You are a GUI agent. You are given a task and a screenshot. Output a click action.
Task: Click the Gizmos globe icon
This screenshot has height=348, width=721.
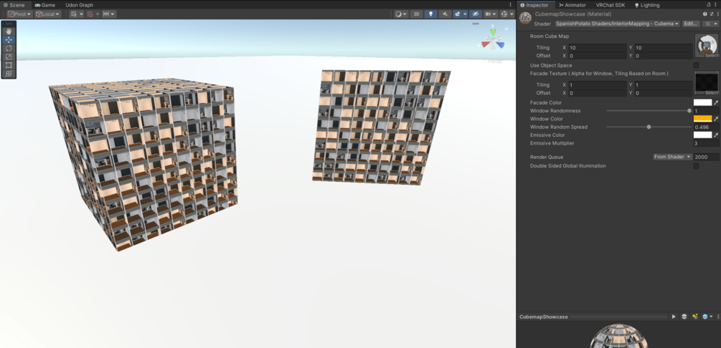504,14
